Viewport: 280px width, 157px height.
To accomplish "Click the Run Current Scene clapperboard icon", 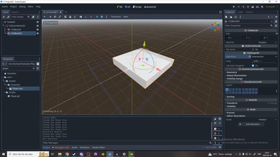I will (x=253, y=7).
